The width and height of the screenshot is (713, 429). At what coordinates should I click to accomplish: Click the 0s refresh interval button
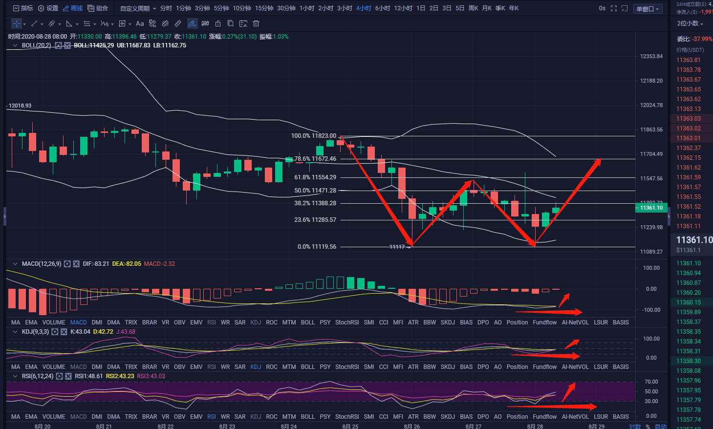click(x=602, y=8)
